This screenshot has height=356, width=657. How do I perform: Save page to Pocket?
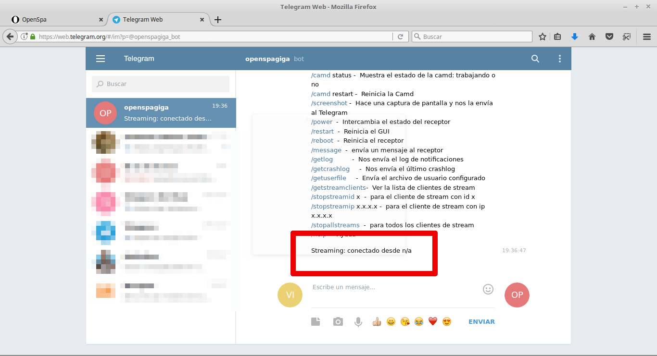tap(609, 37)
